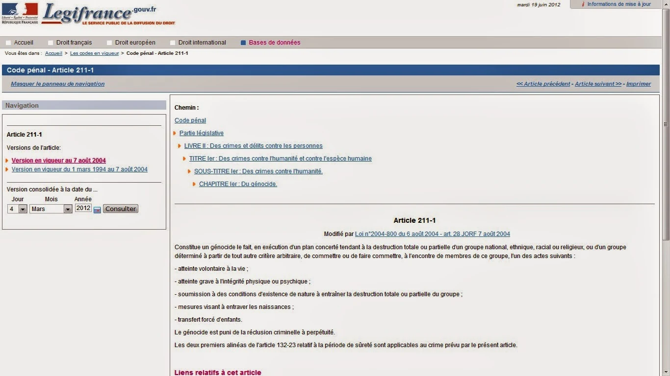670x376 pixels.
Task: Open 'CHAPITRE Ier : Du génocide.' link
Action: (238, 184)
